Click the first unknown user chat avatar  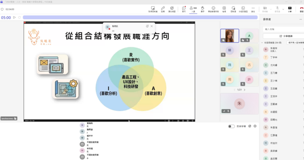pos(82,144)
